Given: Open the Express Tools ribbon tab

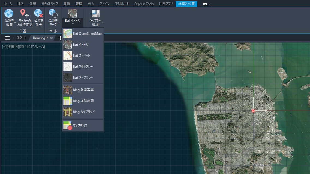Looking at the screenshot, I should [144, 4].
